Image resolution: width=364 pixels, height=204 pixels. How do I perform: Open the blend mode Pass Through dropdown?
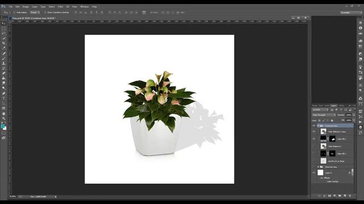pos(324,115)
